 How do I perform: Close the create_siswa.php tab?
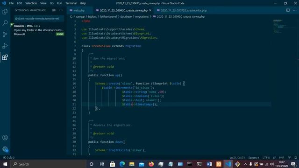(x=150, y=10)
